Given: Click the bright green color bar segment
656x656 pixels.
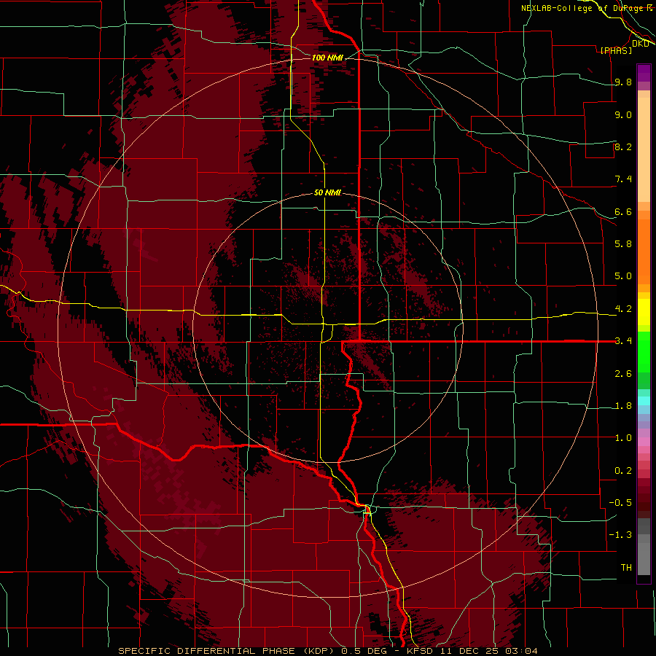Looking at the screenshot, I should [x=644, y=351].
